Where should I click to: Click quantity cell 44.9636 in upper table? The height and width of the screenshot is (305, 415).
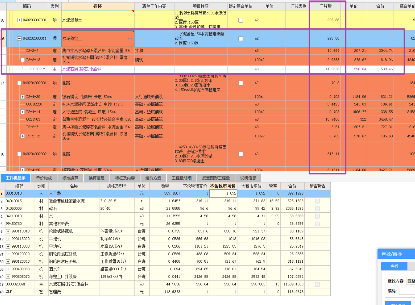tap(326, 69)
